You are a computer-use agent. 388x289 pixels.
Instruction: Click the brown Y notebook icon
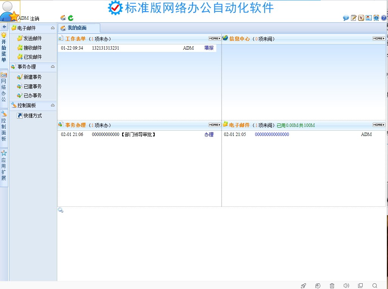361,18
